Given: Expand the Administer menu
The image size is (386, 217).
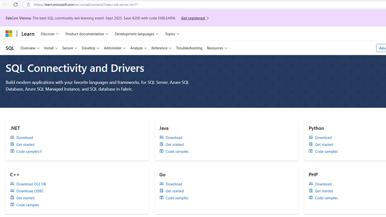Looking at the screenshot, I should click(115, 48).
